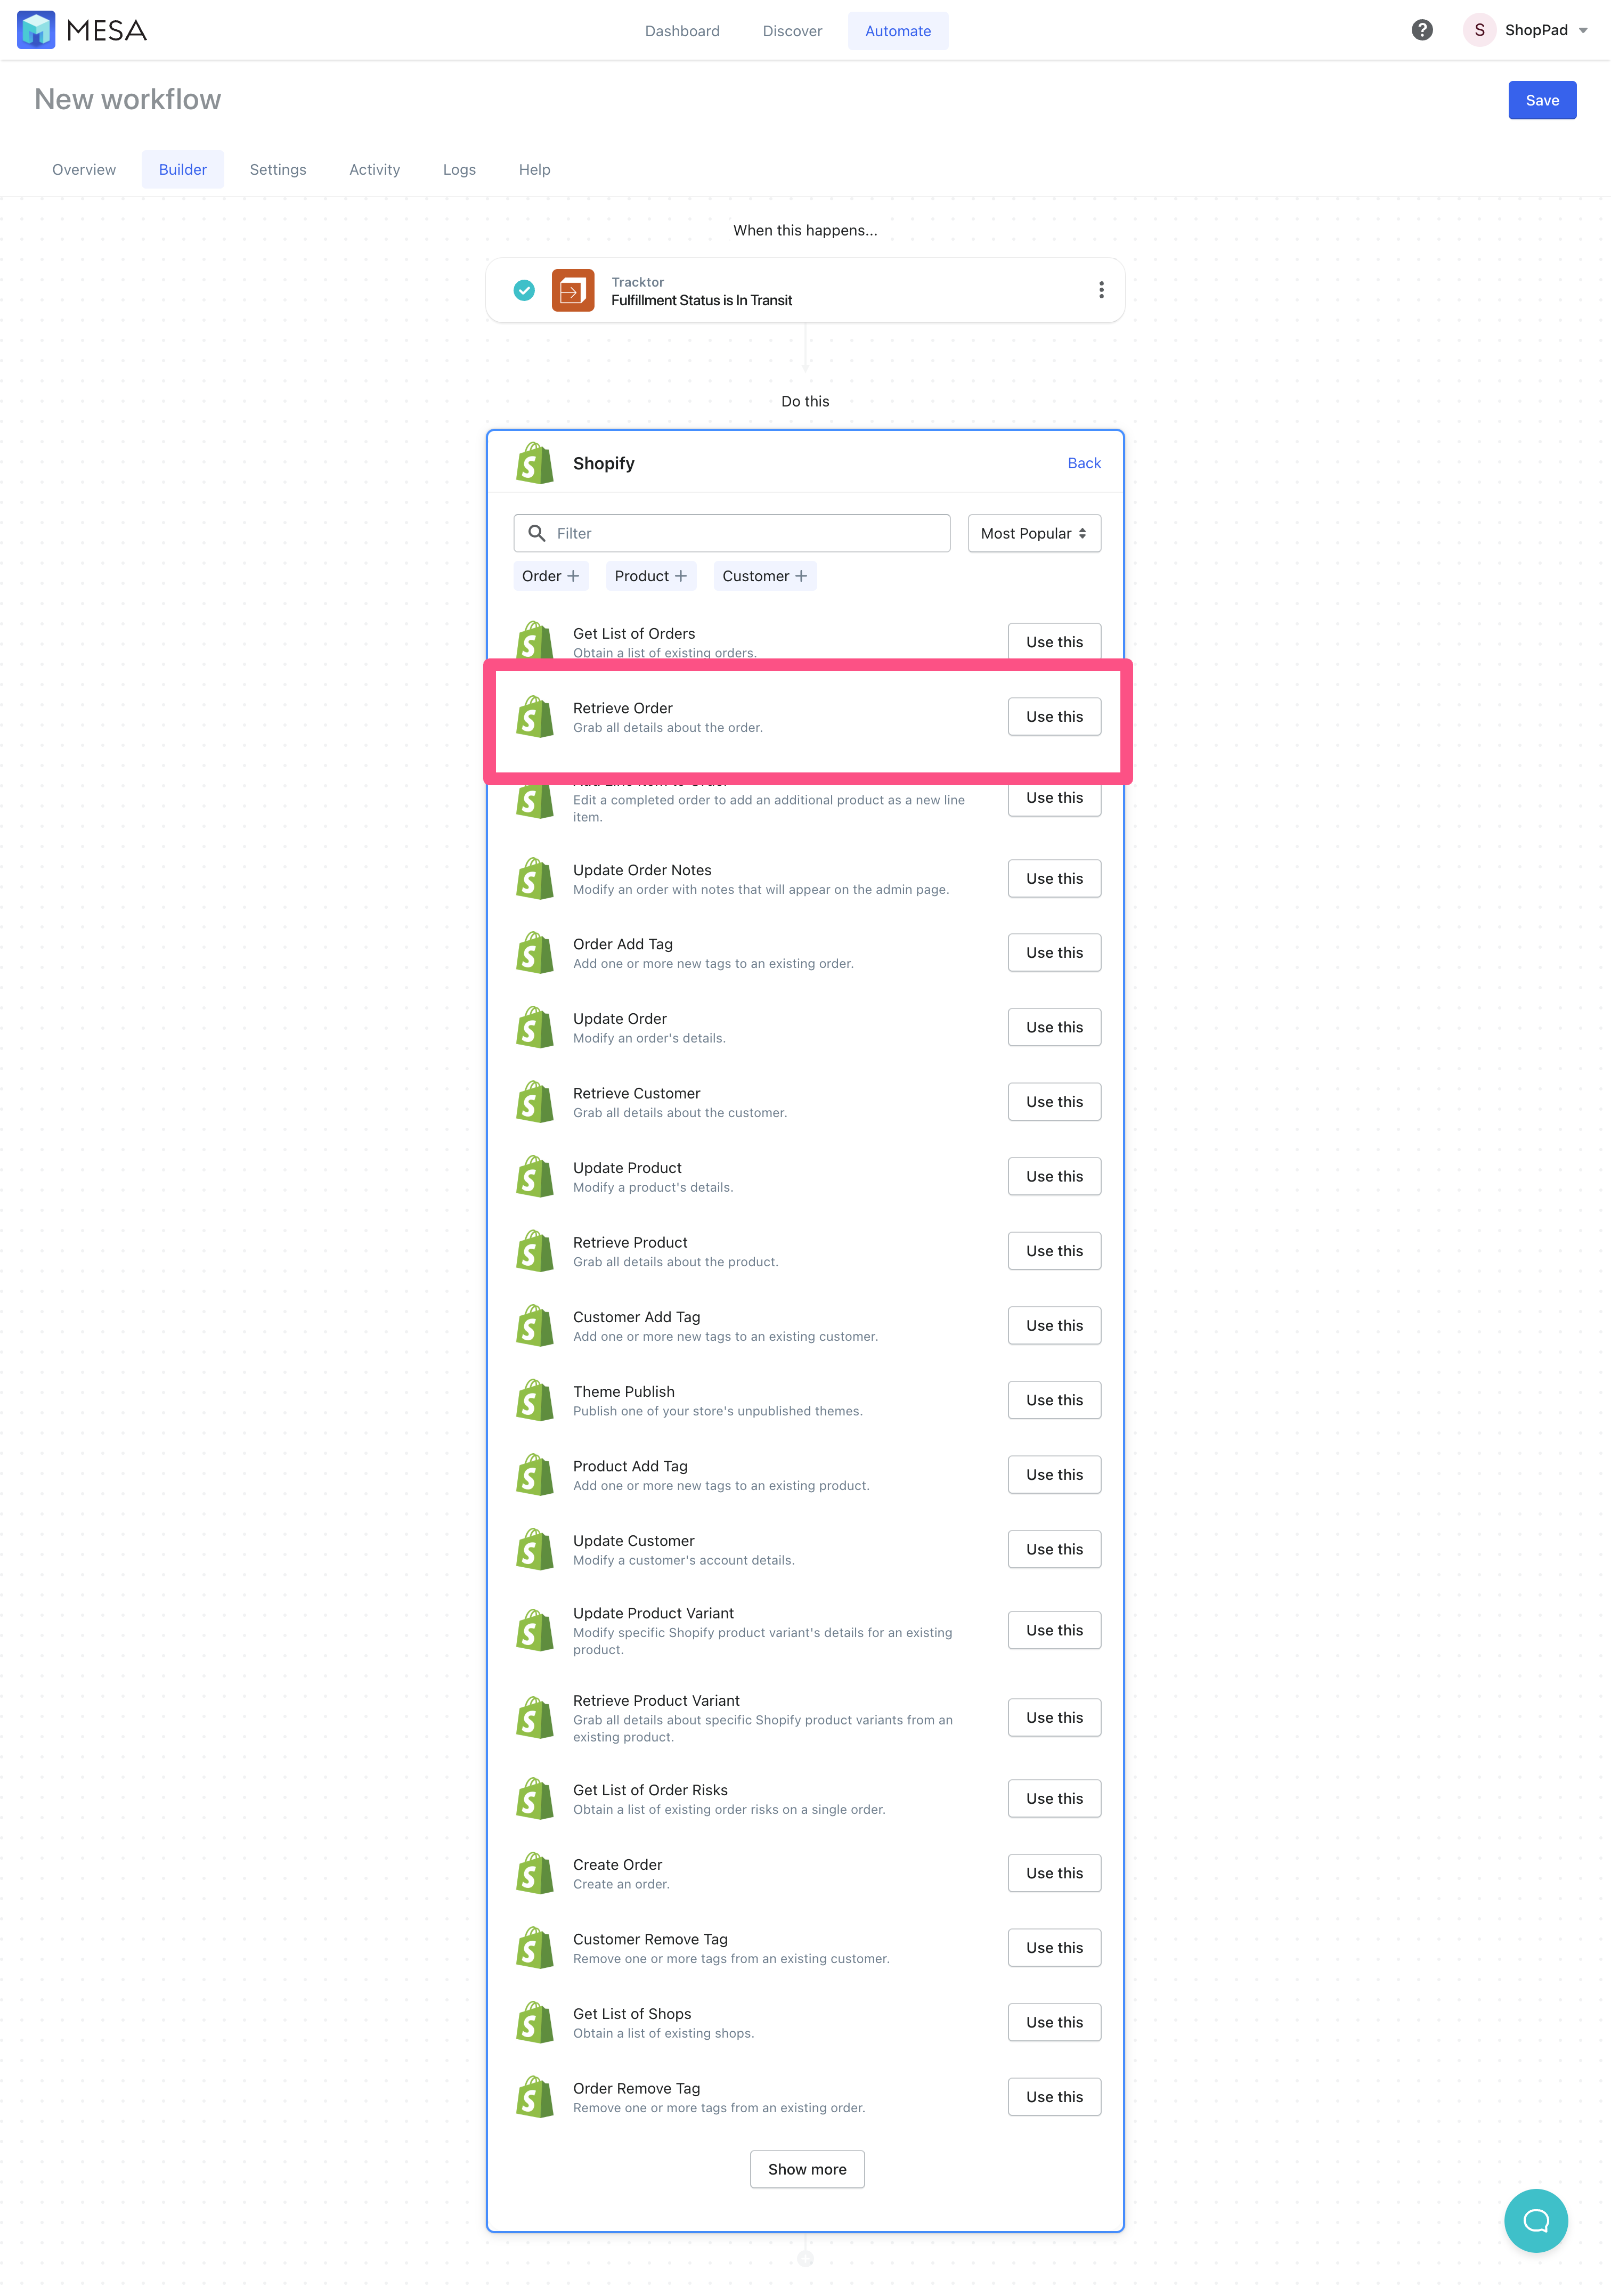Click Shopify icon next to Theme Publish
Viewport: 1611px width, 2296px height.
click(x=535, y=1400)
